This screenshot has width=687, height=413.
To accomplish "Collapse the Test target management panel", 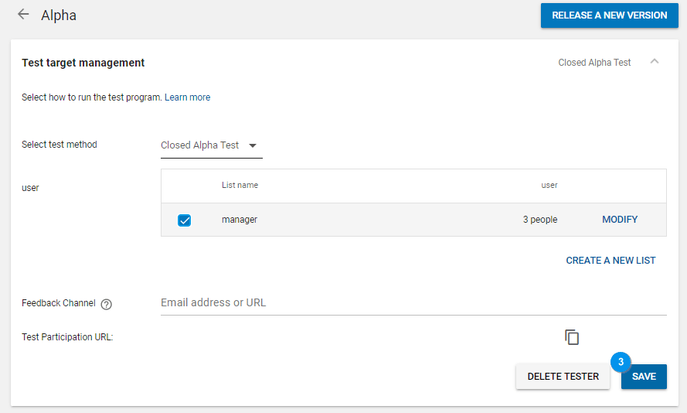I will point(655,62).
